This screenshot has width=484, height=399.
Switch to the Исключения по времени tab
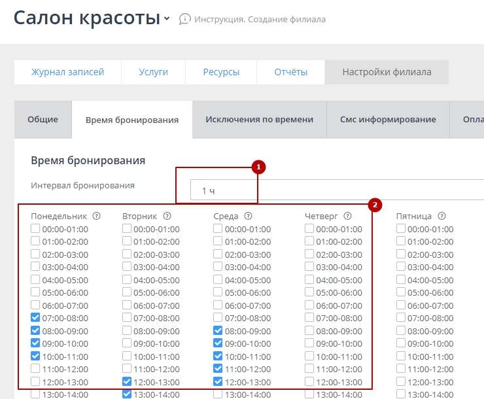259,120
